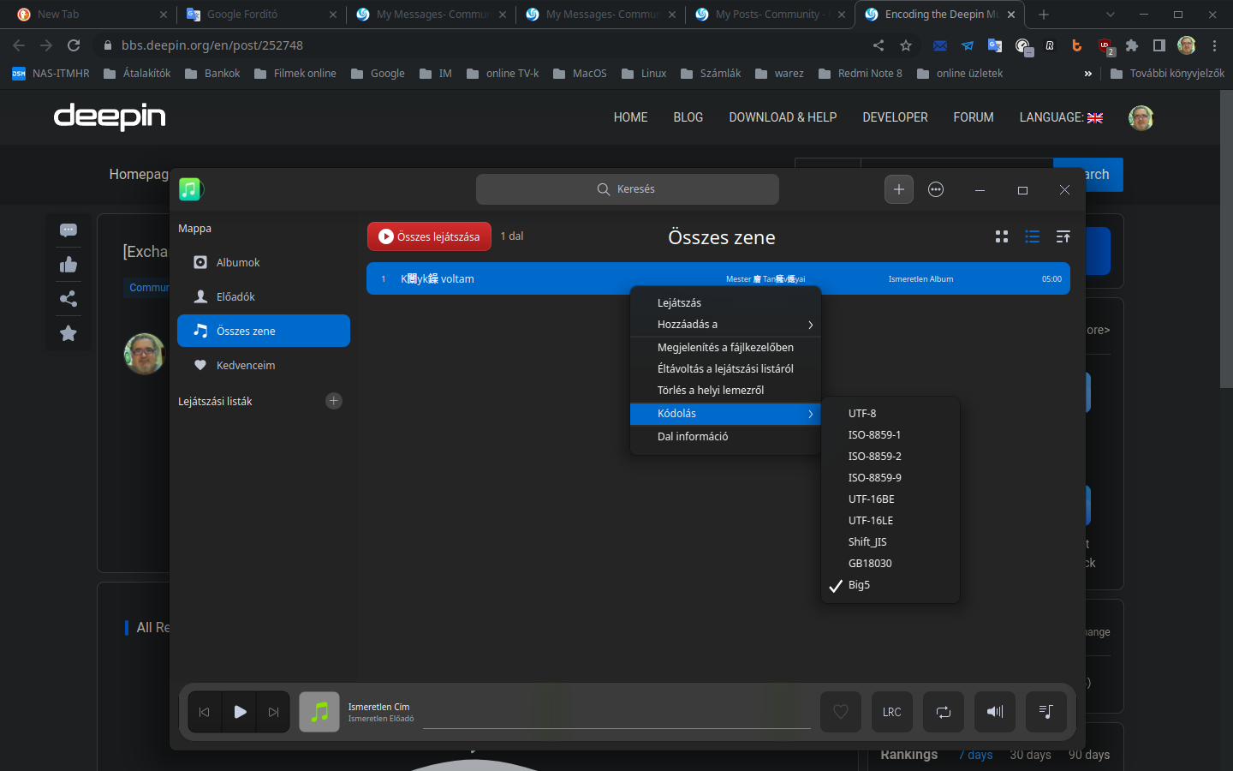Create a new playlist with plus icon
The image size is (1233, 771).
[334, 401]
